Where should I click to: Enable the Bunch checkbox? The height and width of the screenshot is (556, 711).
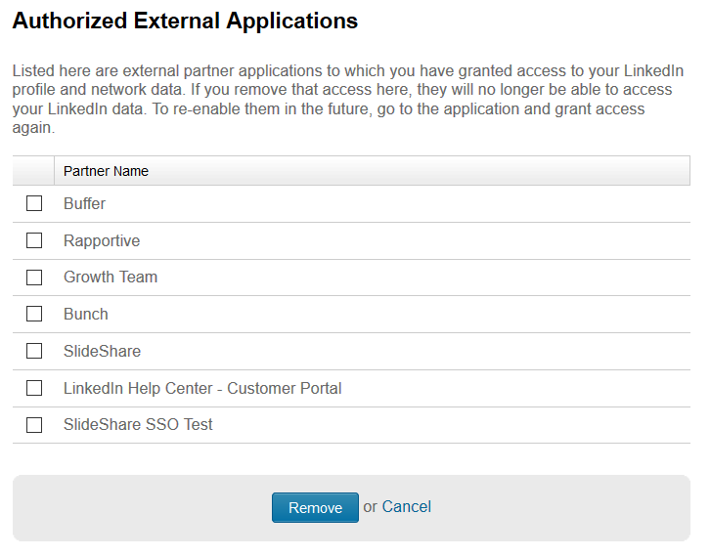34,314
